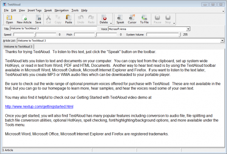Screen dimensions: 227x154
Task: Pause speech playback
Action: click(157, 19)
